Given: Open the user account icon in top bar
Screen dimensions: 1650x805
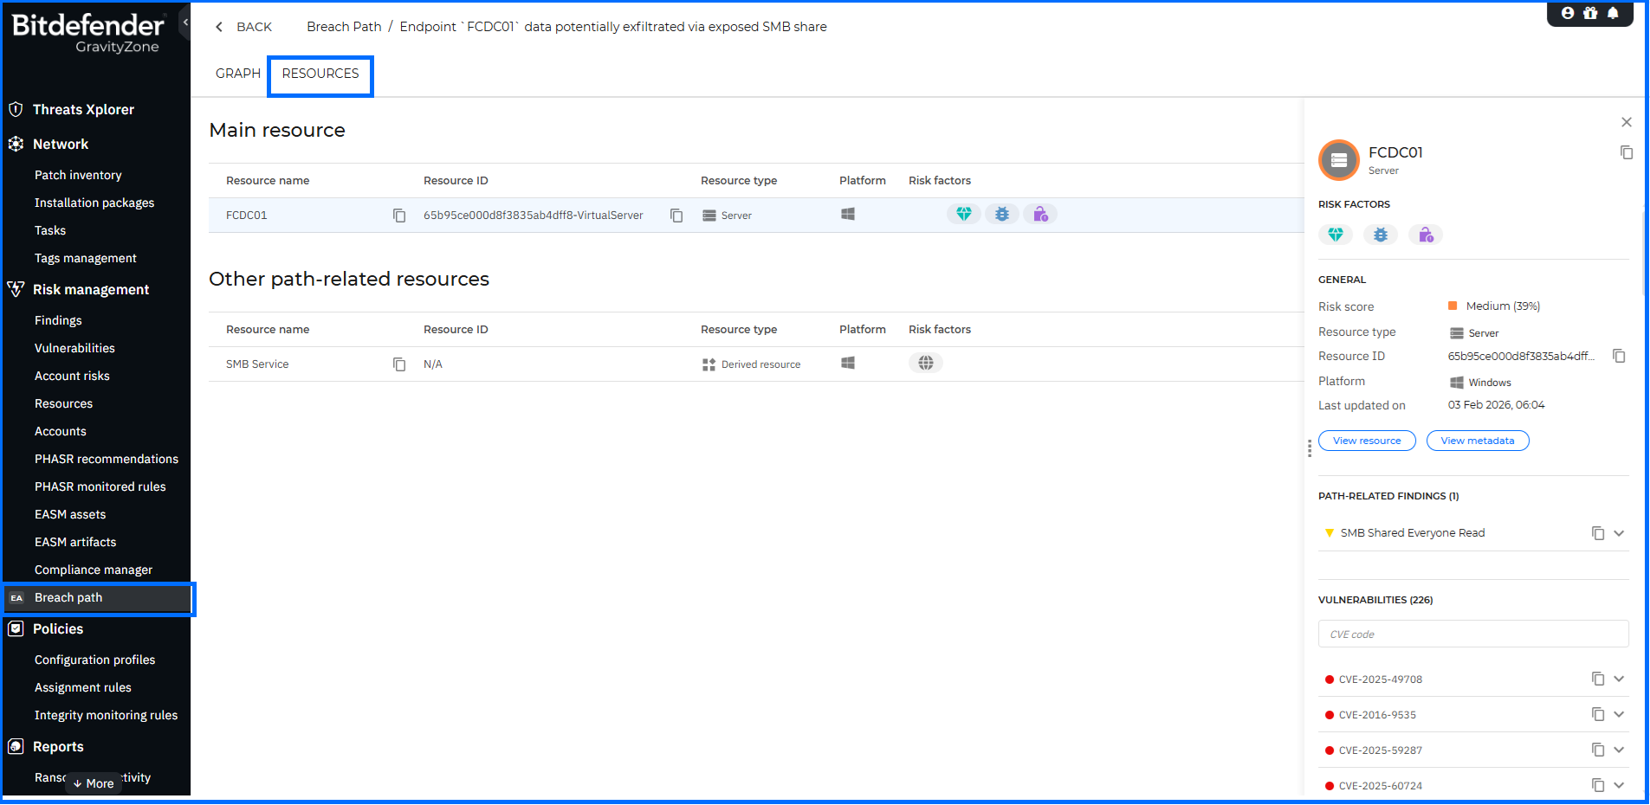Looking at the screenshot, I should pyautogui.click(x=1568, y=13).
